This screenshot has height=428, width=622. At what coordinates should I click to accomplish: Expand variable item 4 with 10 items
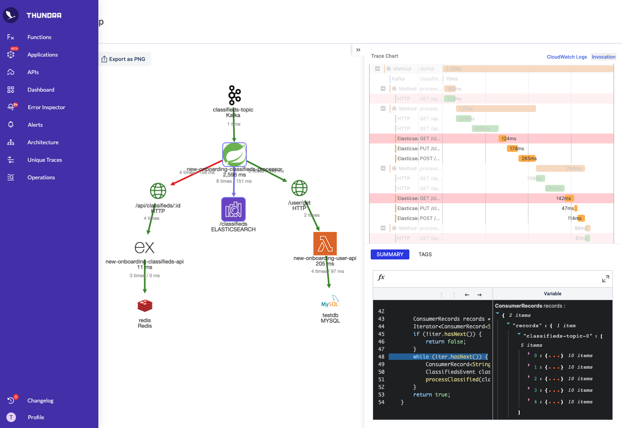coord(529,400)
